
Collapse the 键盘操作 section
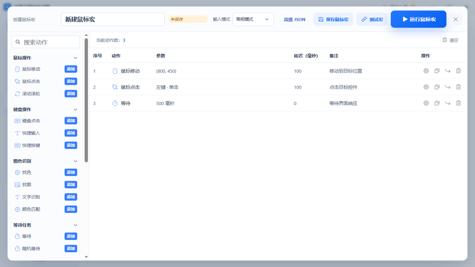(x=75, y=109)
